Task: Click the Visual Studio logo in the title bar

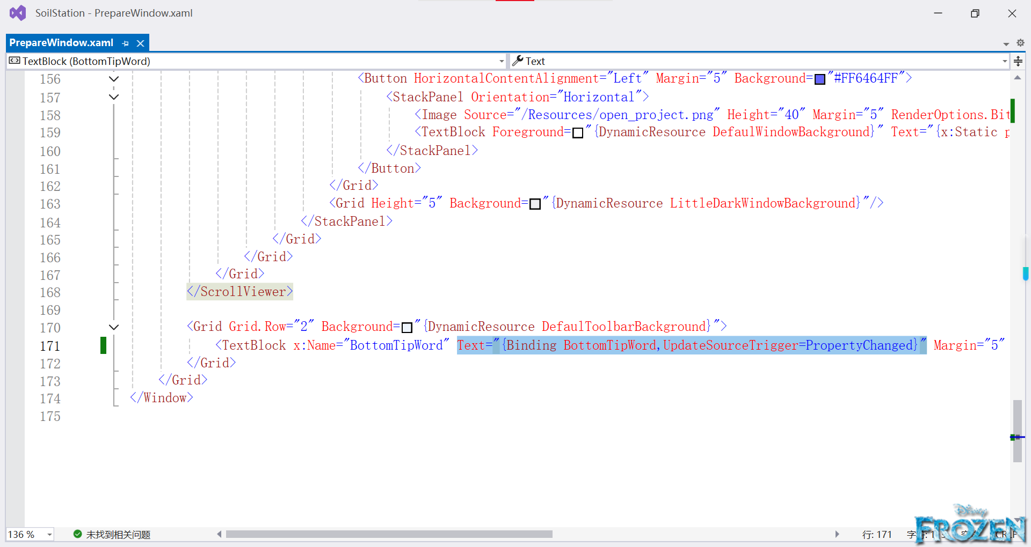Action: coord(18,12)
